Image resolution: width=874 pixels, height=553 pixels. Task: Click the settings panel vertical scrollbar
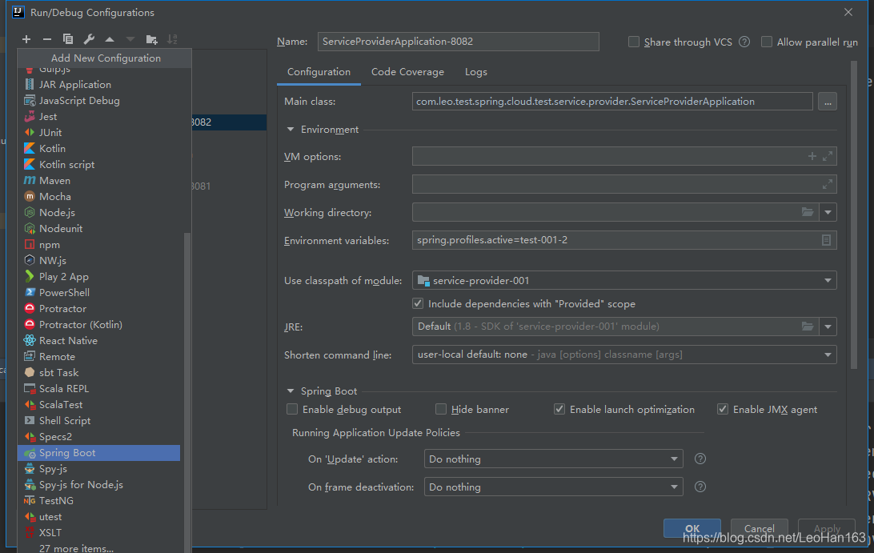854,214
